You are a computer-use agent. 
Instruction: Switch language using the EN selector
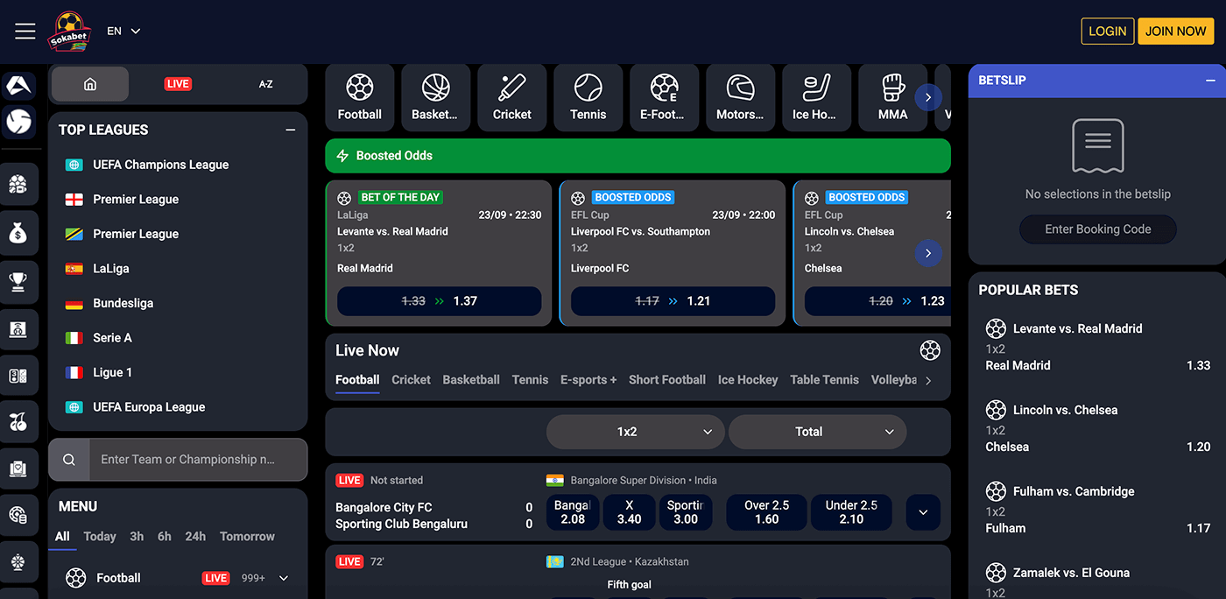123,30
